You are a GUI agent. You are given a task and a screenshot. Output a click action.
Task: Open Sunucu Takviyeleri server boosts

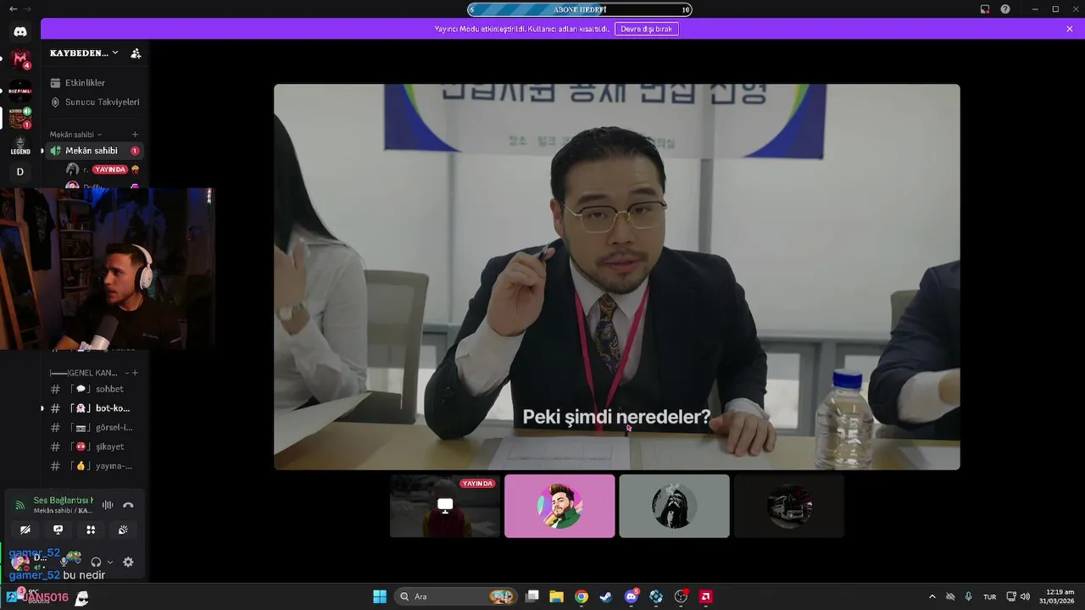94,102
